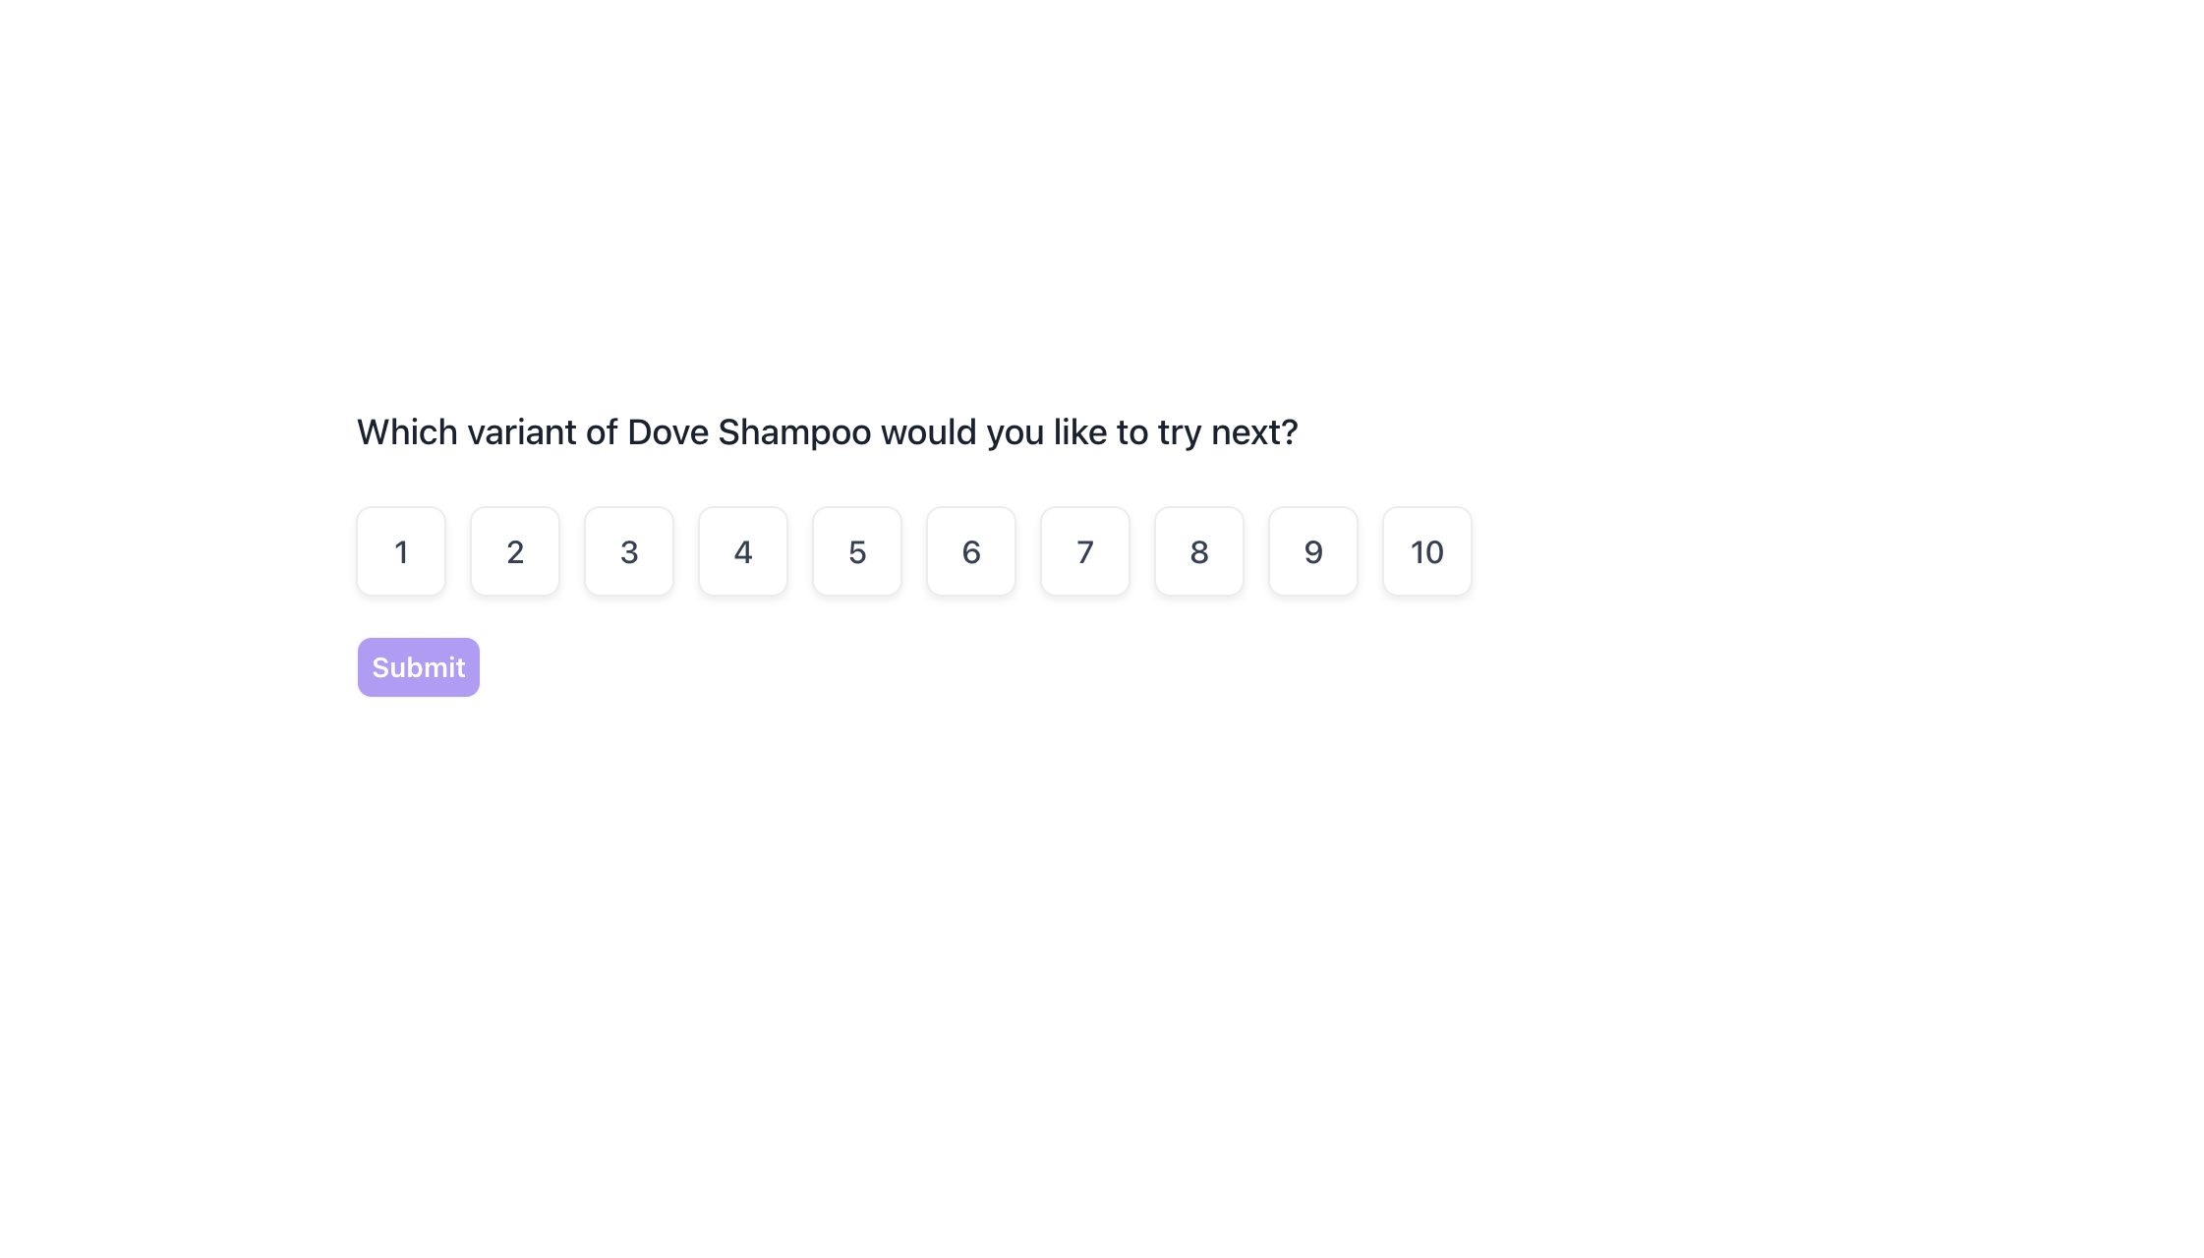This screenshot has height=1258, width=2204.
Task: Select rating option 1
Action: click(401, 551)
